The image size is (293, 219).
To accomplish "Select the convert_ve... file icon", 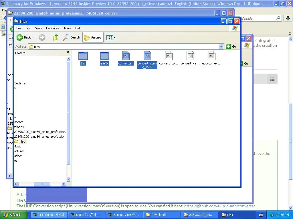I will [x=190, y=56].
